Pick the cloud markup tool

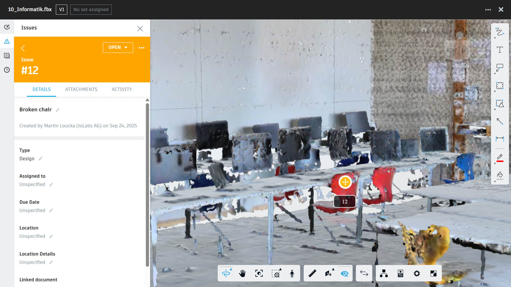point(500,85)
